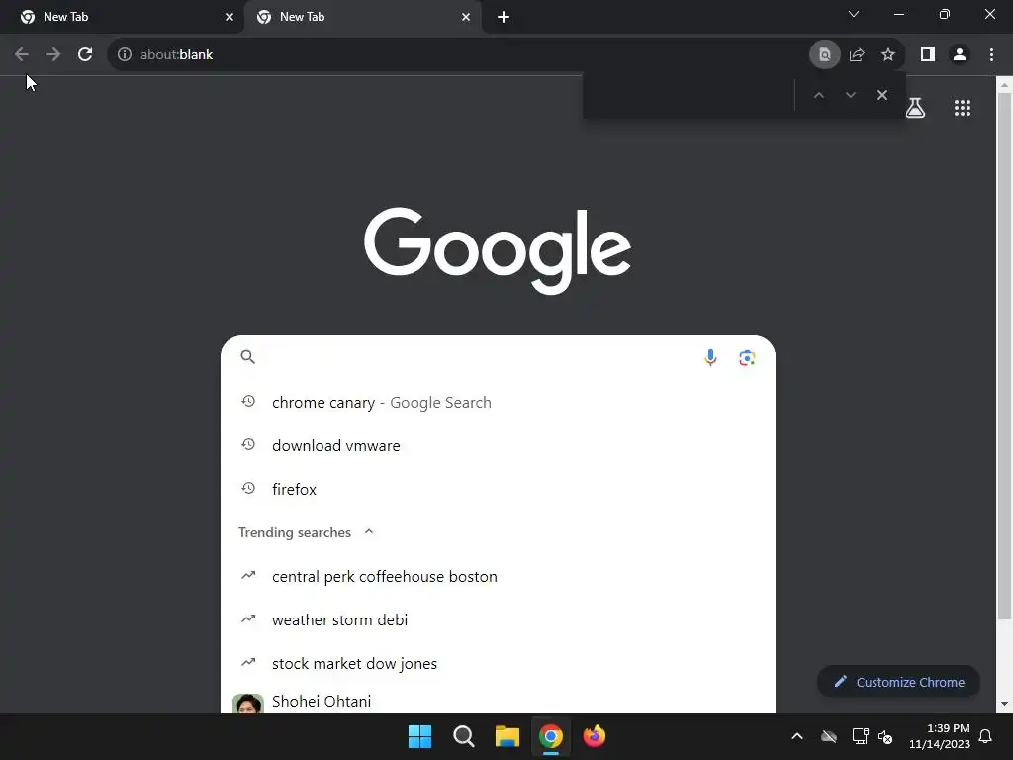Screen dimensions: 1013x760
Task: Open the Windows Start menu
Action: pos(419,736)
